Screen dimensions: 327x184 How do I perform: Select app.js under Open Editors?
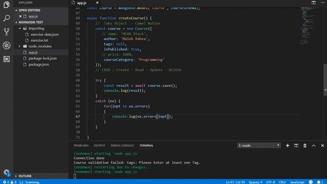[33, 16]
